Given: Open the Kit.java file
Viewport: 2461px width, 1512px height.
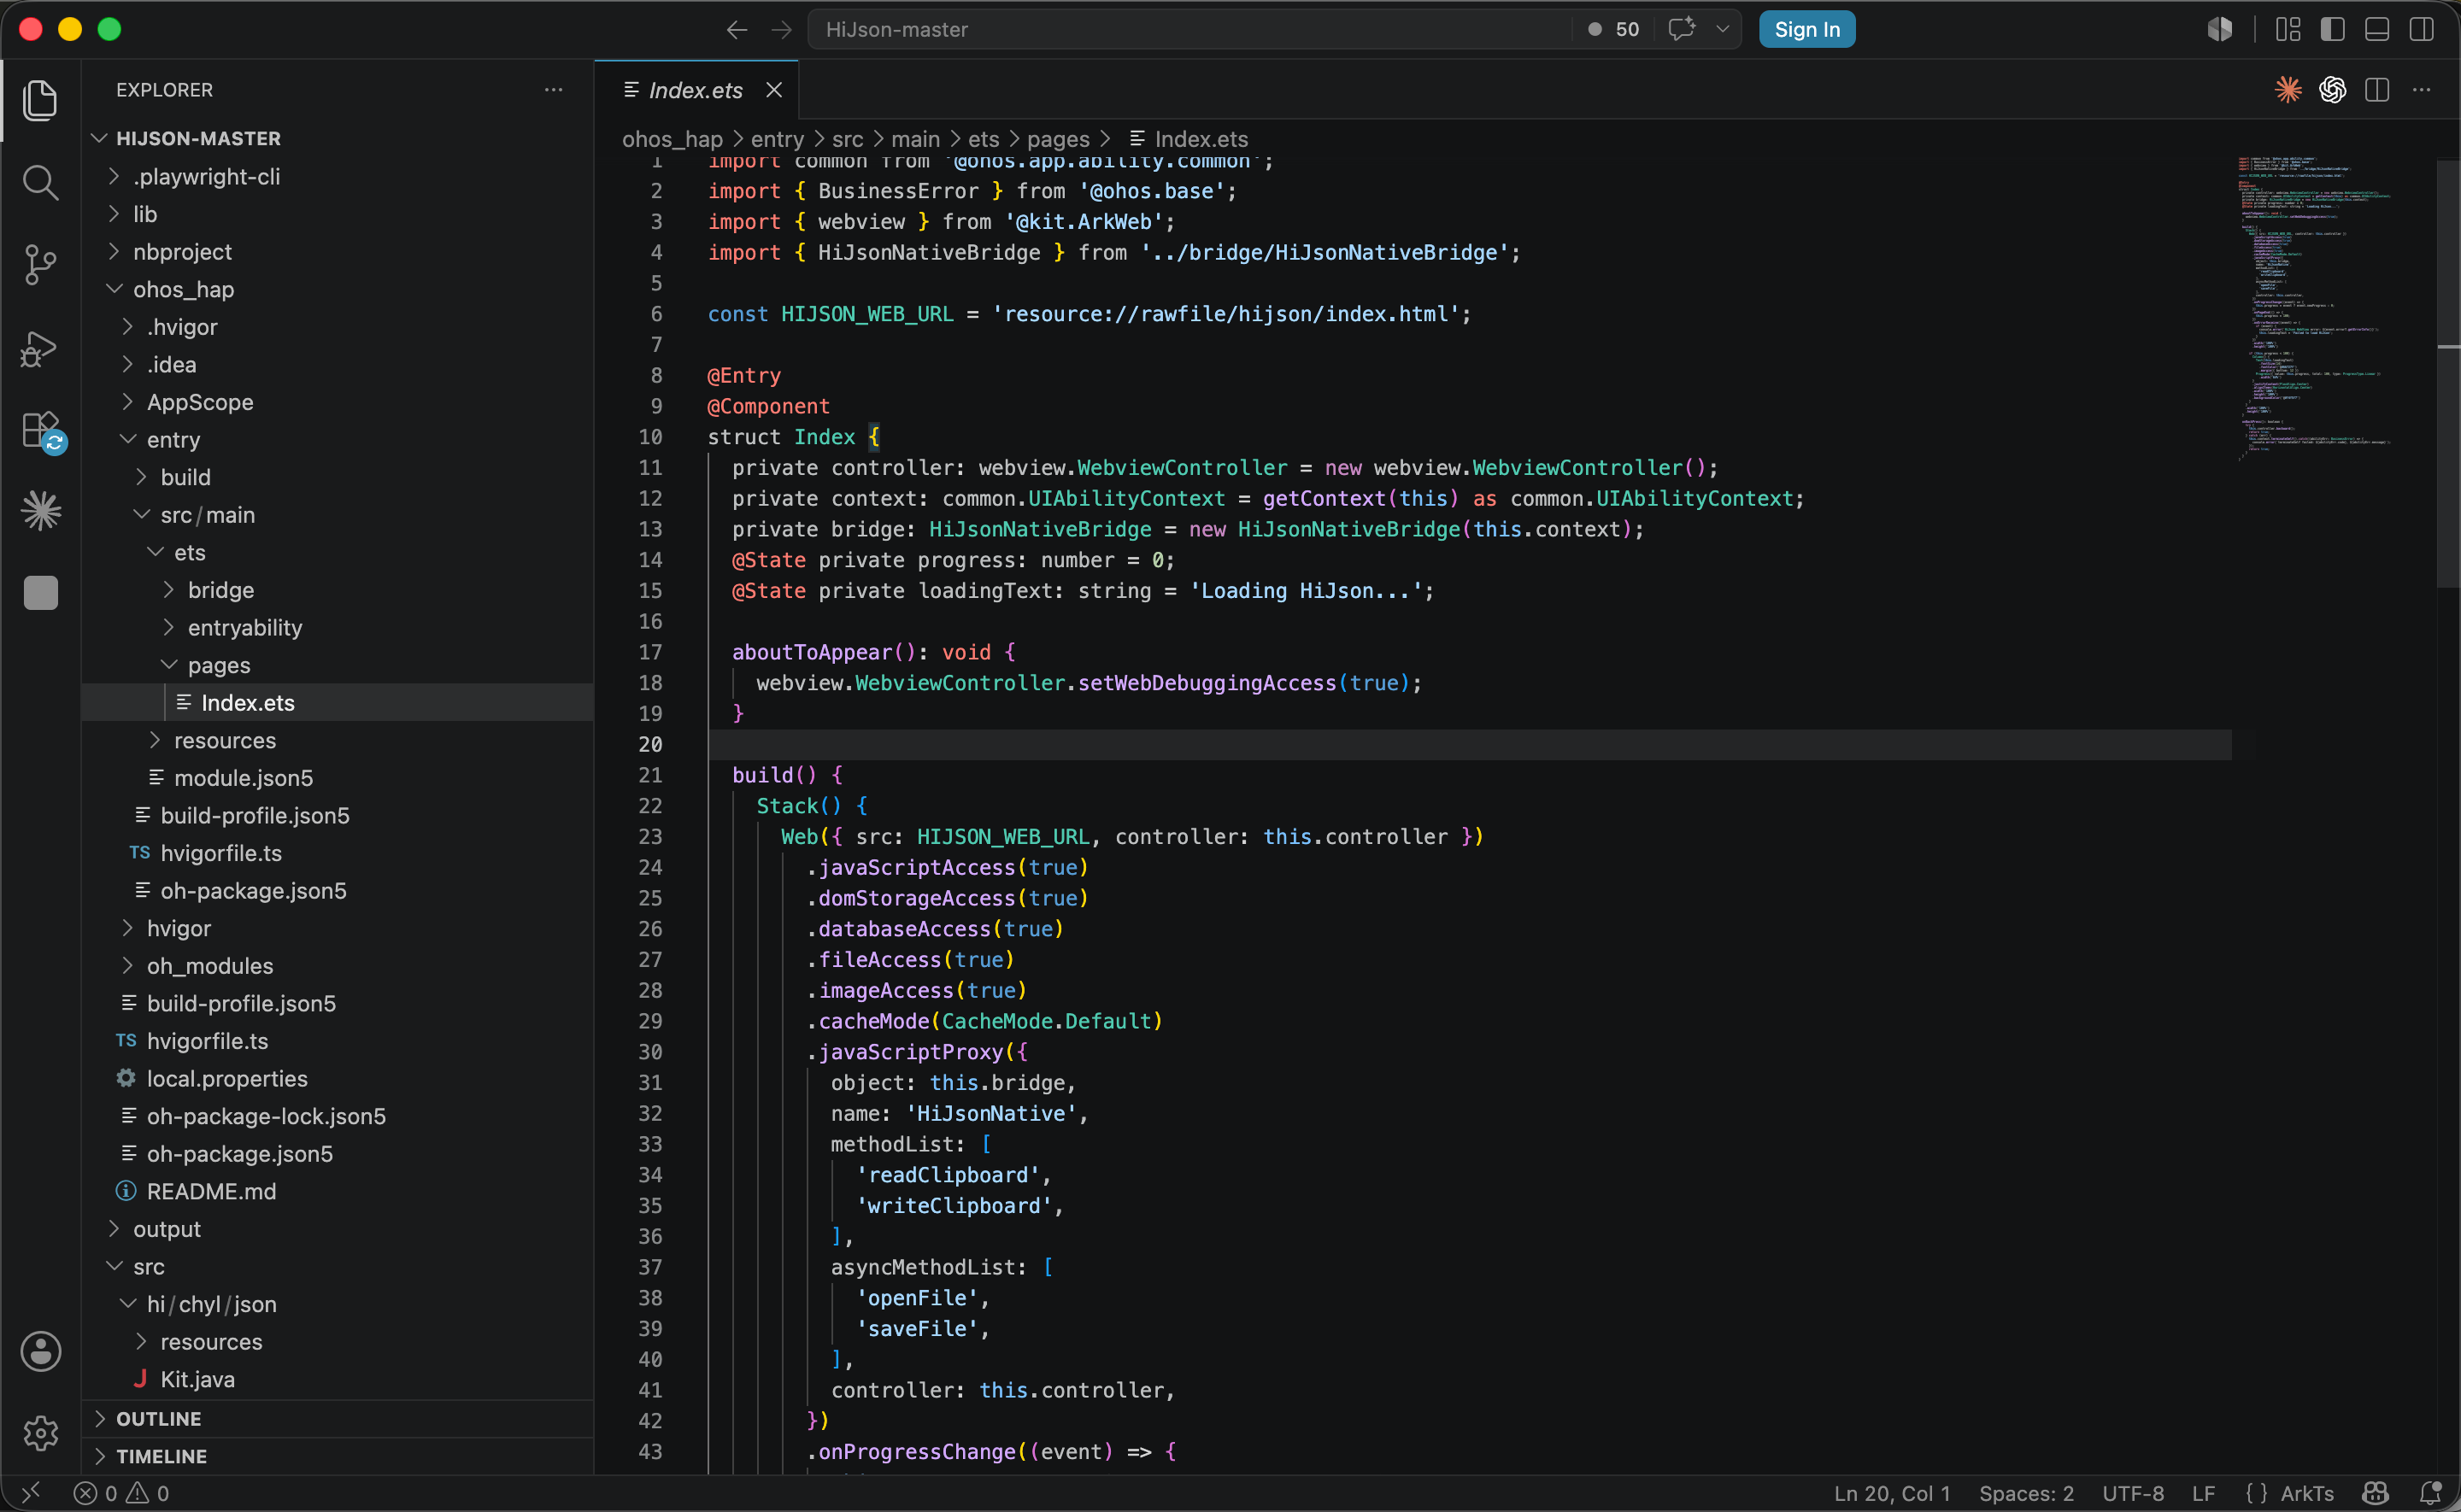Looking at the screenshot, I should [338, 1379].
